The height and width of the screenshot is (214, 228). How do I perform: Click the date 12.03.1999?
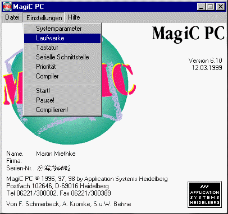207,68
